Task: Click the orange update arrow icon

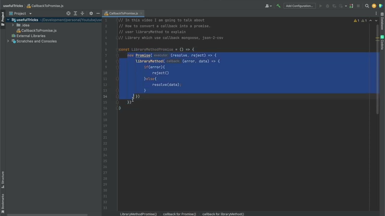Action: pos(374,6)
